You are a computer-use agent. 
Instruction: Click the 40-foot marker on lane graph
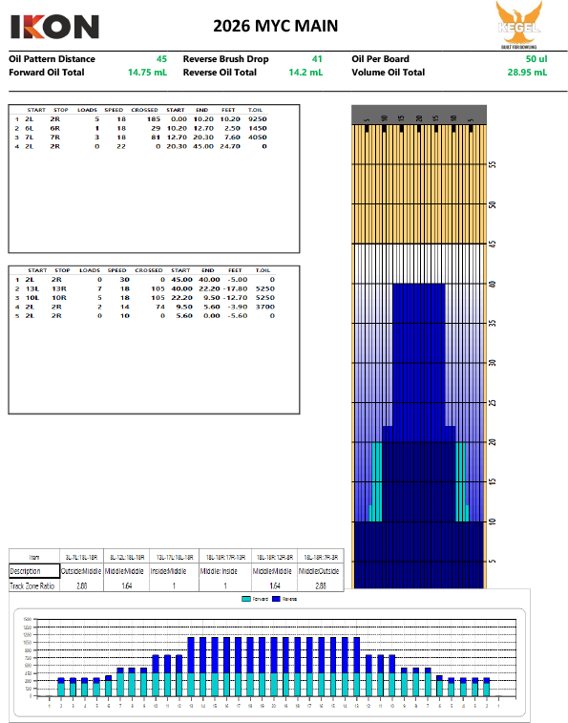pyautogui.click(x=493, y=284)
